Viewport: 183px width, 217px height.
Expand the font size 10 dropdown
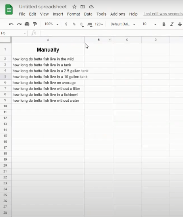(149, 24)
